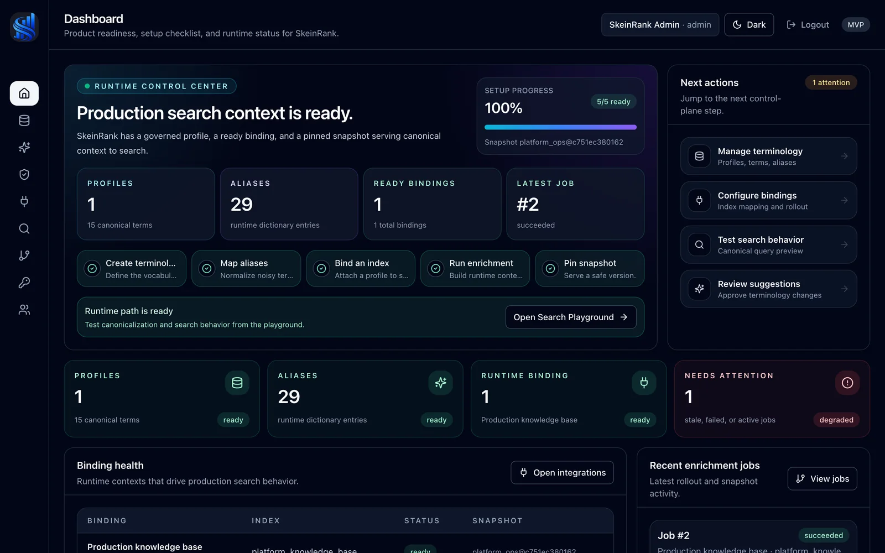Viewport: 885px width, 553px height.
Task: Click the setup progress bar
Action: click(560, 127)
